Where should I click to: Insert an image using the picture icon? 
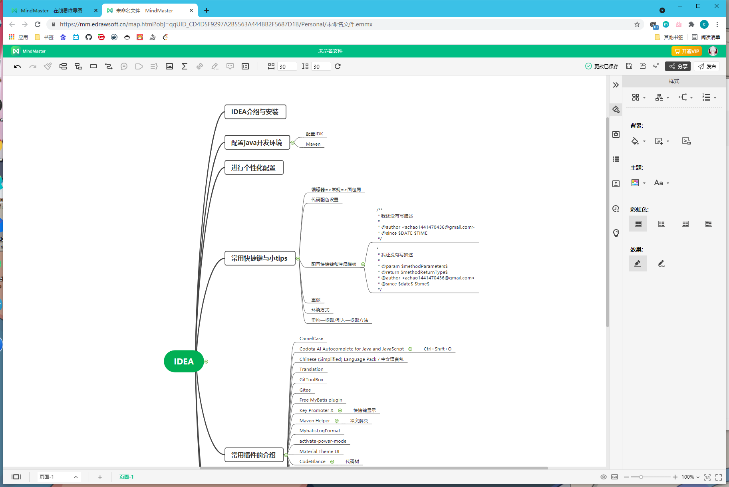pos(169,66)
